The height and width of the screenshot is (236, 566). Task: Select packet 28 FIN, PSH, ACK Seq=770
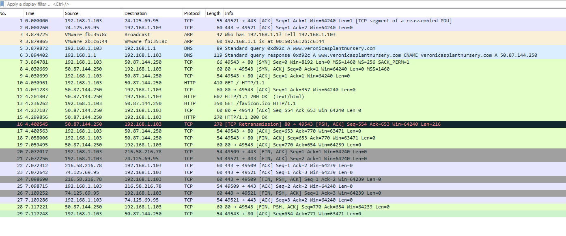(283, 207)
